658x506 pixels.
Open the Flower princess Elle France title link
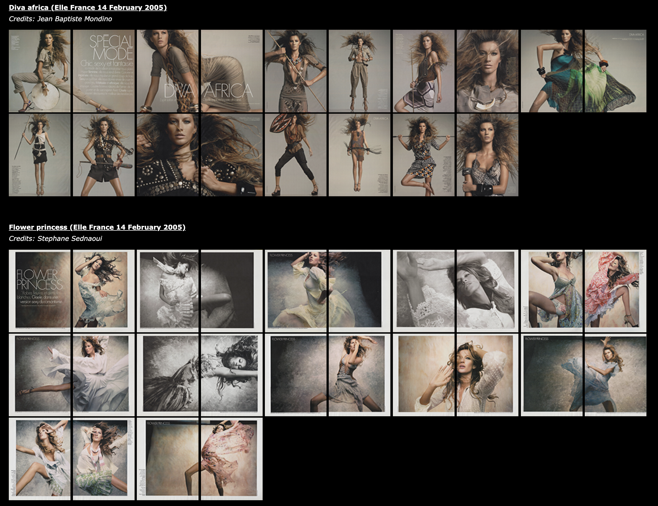[97, 227]
